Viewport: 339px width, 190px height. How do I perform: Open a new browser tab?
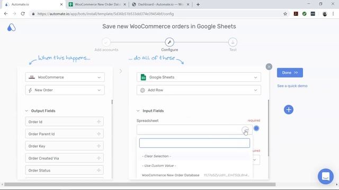(x=198, y=4)
